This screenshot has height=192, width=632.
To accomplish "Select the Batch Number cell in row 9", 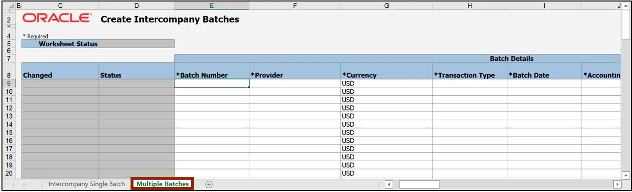I will [212, 83].
